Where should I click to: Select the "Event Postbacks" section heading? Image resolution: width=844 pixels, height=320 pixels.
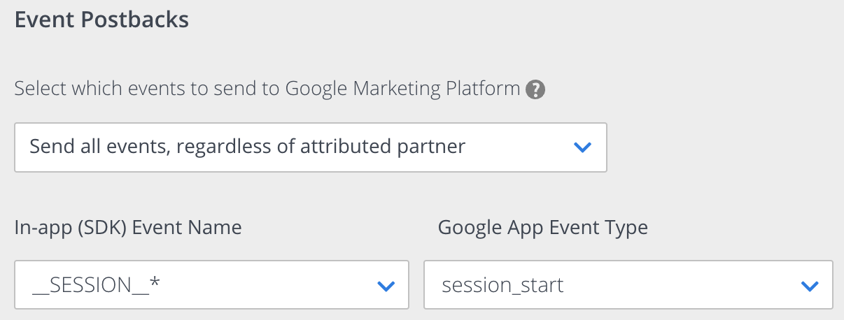point(101,20)
